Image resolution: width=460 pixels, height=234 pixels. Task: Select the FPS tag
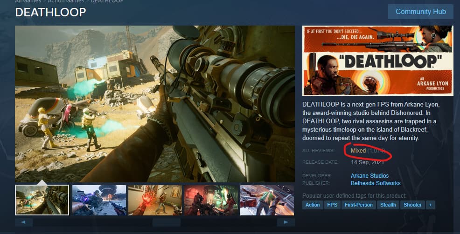click(x=332, y=205)
